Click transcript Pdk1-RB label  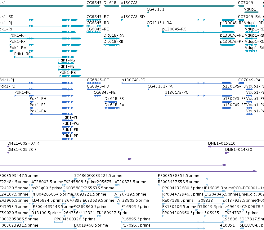point(66,66)
